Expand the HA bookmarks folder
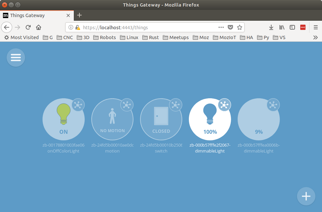This screenshot has width=322, height=212. click(x=247, y=37)
